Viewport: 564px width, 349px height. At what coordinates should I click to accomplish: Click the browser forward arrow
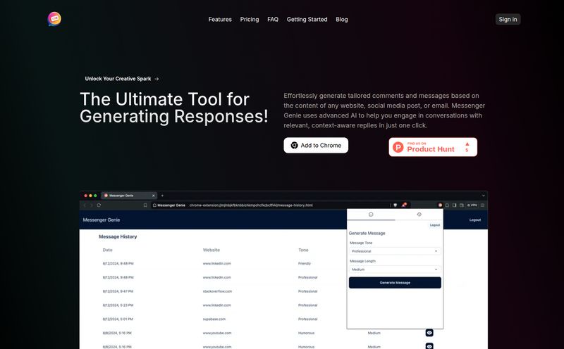92,205
